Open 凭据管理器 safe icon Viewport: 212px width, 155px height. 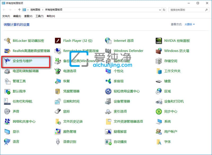(x=58, y=91)
